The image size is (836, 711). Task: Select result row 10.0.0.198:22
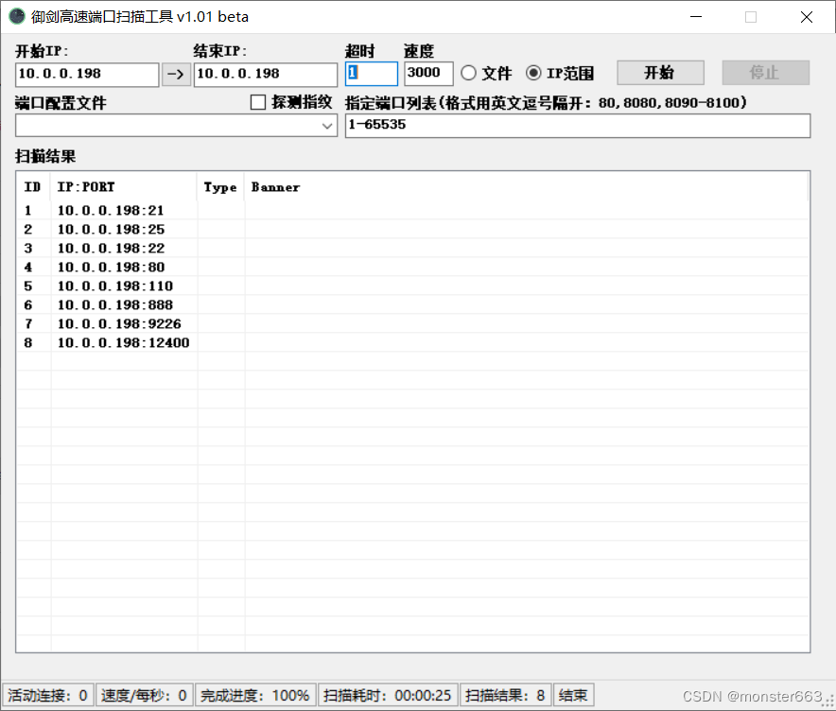click(x=412, y=249)
